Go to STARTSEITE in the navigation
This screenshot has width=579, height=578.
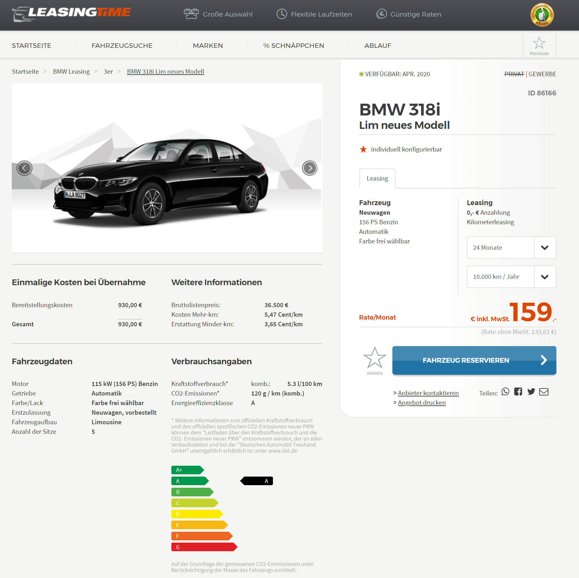pyautogui.click(x=32, y=46)
